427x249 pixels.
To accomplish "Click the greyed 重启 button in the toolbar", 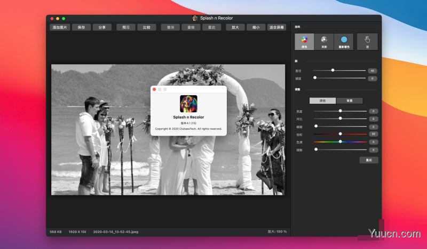I will point(211,27).
